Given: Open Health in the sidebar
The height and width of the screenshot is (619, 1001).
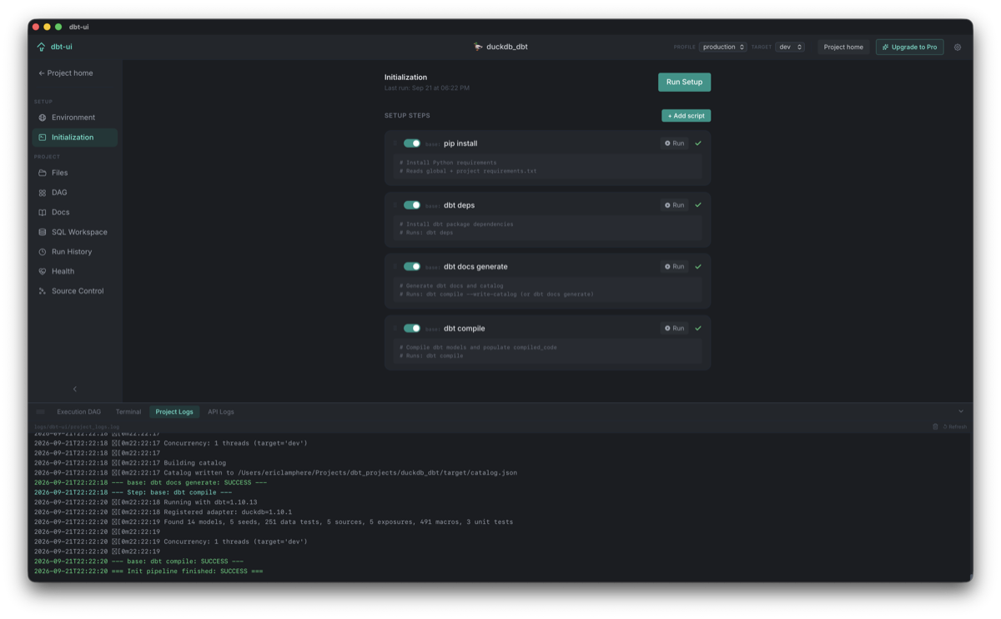Looking at the screenshot, I should [x=74, y=271].
